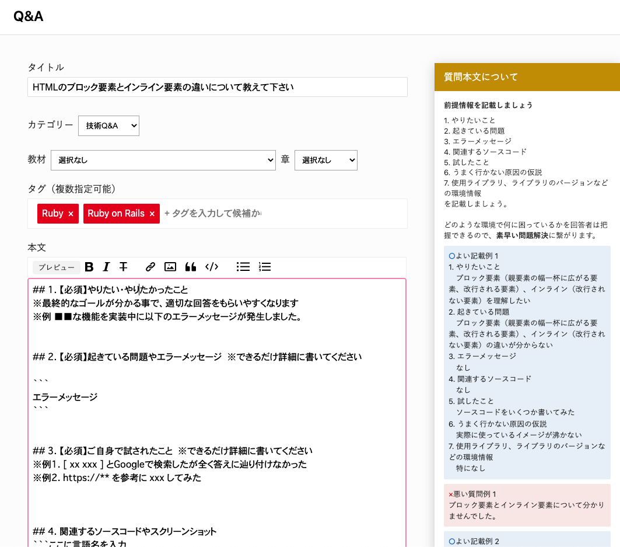Create a bulleted list with the toolbar icon
The width and height of the screenshot is (620, 547).
click(243, 267)
